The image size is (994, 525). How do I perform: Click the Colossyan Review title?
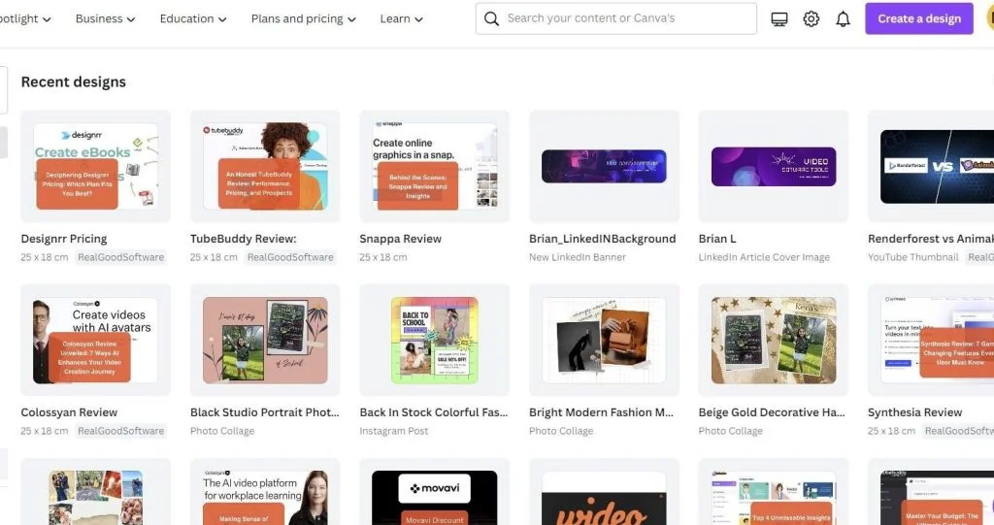[x=69, y=412]
